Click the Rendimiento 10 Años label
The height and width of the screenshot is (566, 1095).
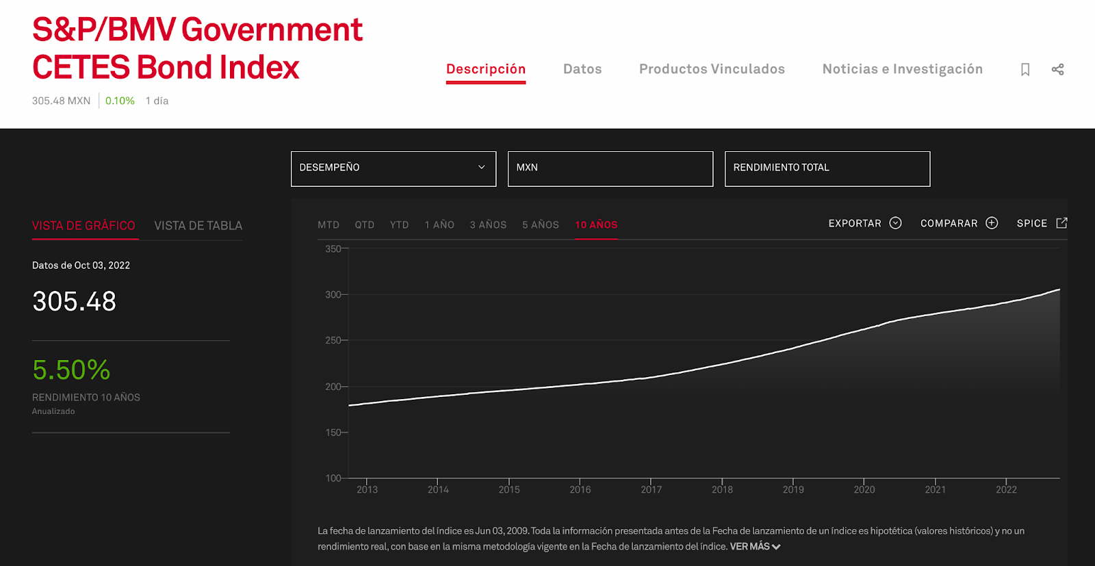pos(86,398)
